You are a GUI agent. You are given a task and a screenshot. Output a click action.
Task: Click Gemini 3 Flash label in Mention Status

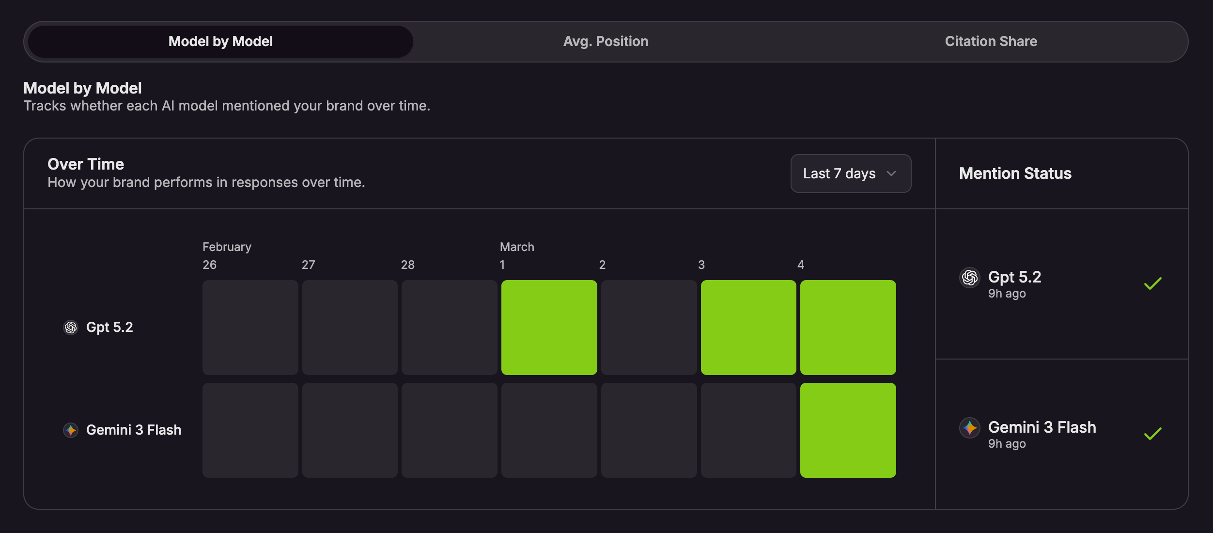tap(1042, 427)
